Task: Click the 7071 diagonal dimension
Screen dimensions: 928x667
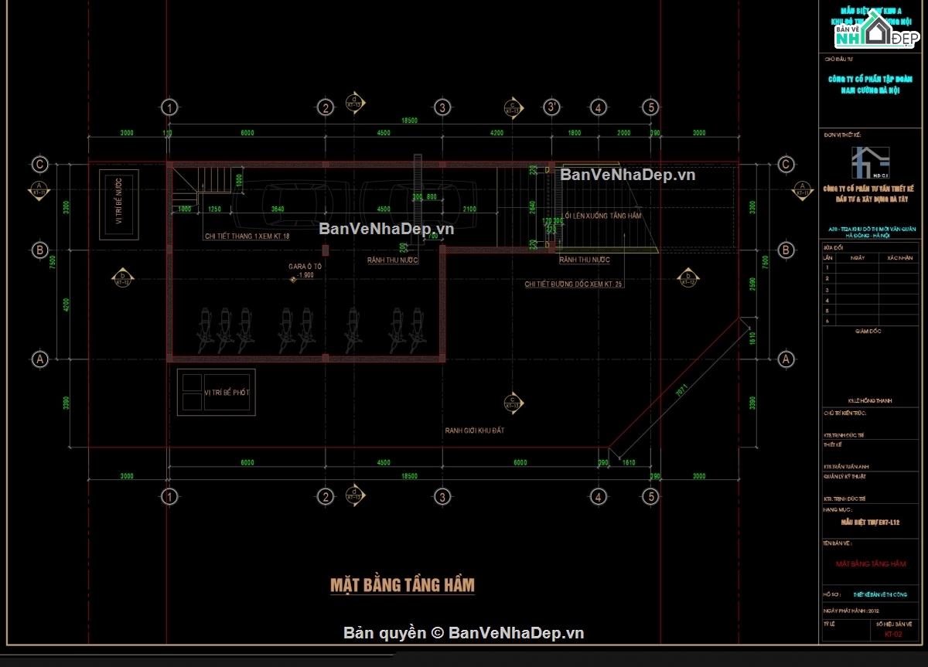Action: (x=681, y=392)
